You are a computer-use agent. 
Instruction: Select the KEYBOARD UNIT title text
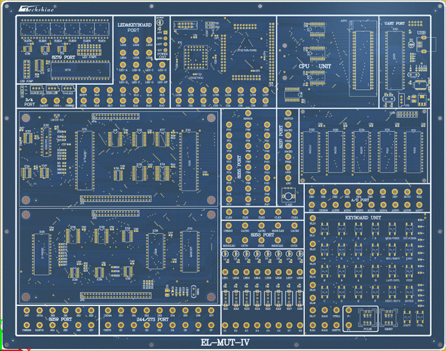click(365, 218)
